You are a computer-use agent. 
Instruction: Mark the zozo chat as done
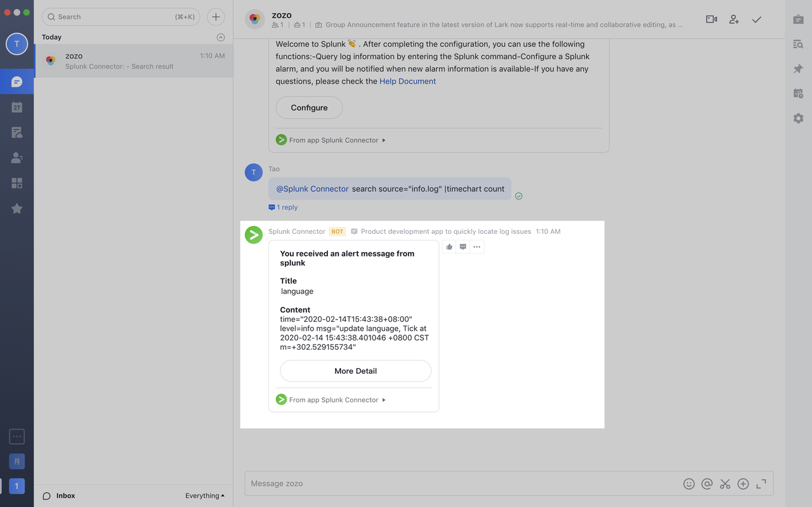tap(757, 20)
